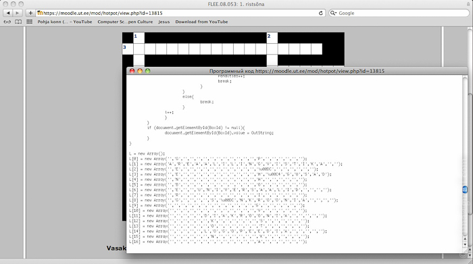Click the 'else{' code line
The width and height of the screenshot is (473, 264).
click(x=188, y=97)
